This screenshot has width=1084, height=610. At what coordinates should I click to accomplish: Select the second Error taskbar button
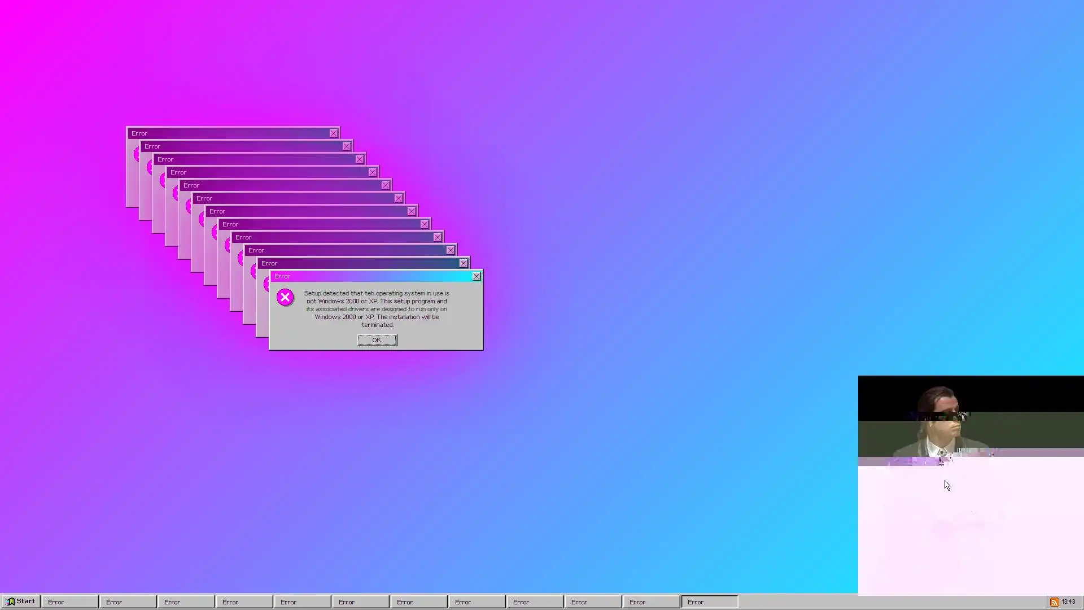click(x=128, y=602)
